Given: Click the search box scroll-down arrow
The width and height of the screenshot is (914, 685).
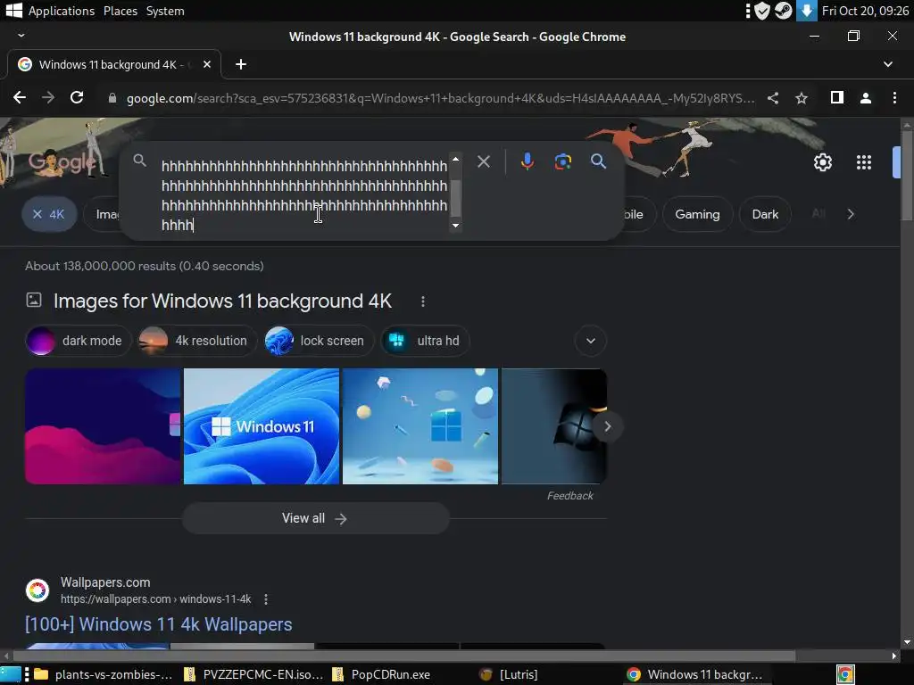Looking at the screenshot, I should [456, 226].
